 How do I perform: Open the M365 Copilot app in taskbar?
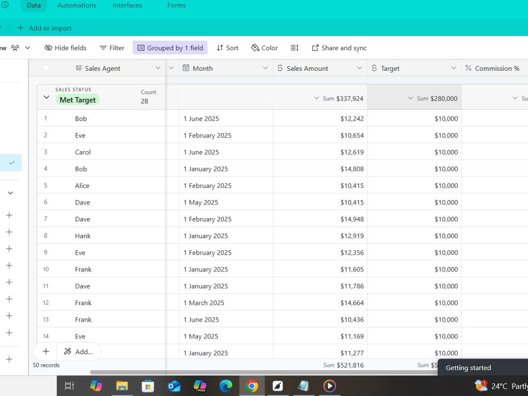(x=200, y=386)
